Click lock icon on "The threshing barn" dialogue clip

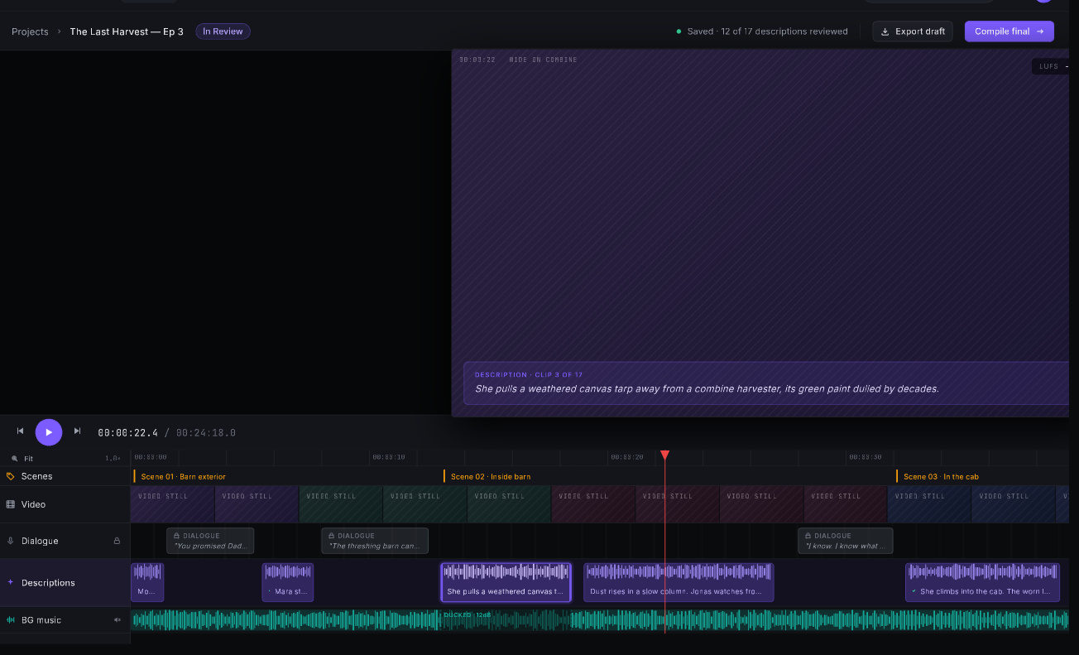click(x=332, y=536)
